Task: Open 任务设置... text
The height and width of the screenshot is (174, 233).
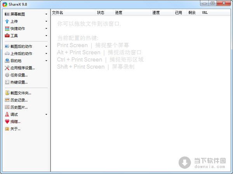Action: [19, 75]
